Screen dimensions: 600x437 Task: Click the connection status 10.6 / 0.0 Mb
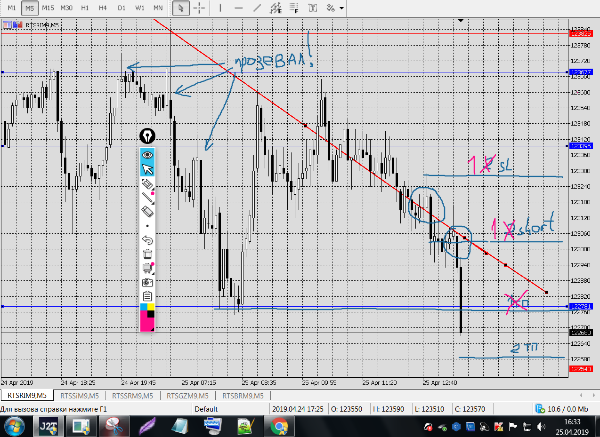pyautogui.click(x=562, y=409)
